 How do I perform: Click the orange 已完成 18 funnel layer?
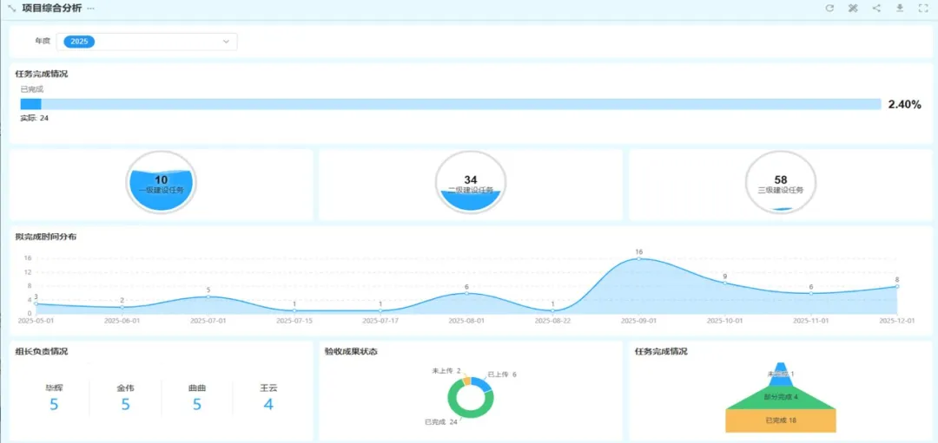coord(780,420)
